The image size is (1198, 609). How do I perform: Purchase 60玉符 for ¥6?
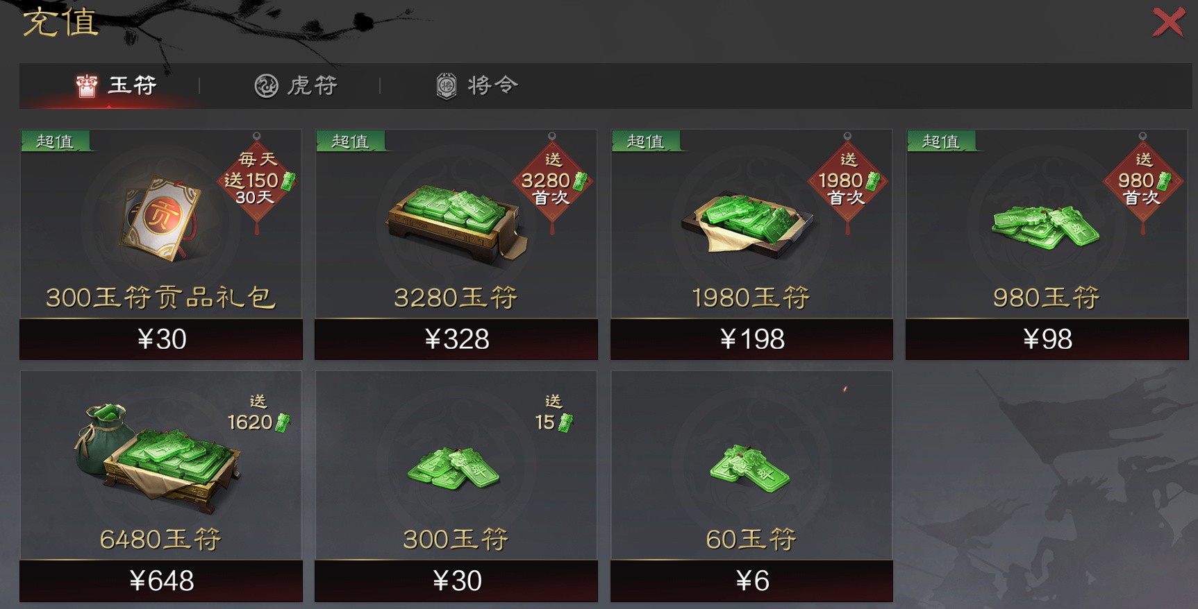751,581
